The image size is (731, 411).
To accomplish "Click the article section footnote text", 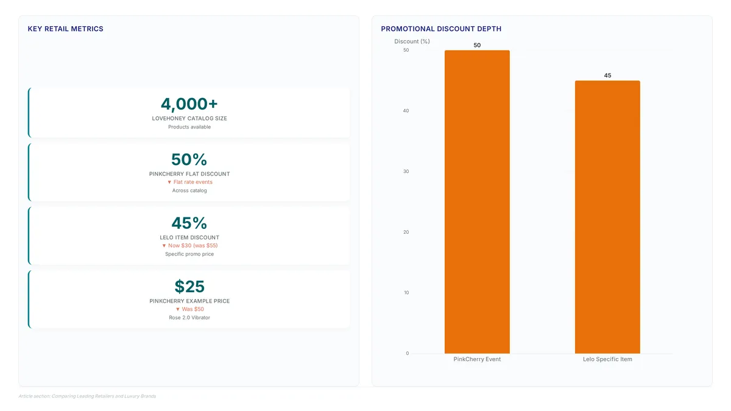I will [x=87, y=396].
